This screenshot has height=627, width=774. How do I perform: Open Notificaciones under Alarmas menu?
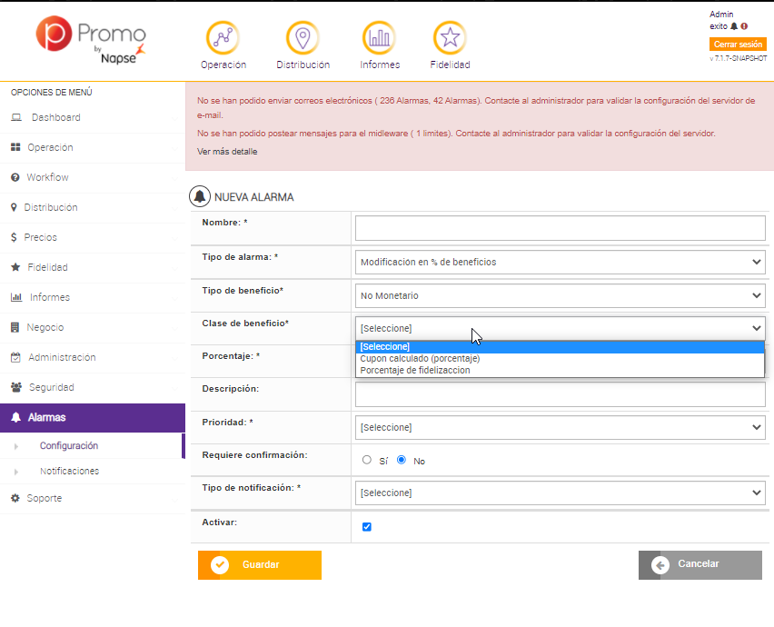tap(69, 471)
